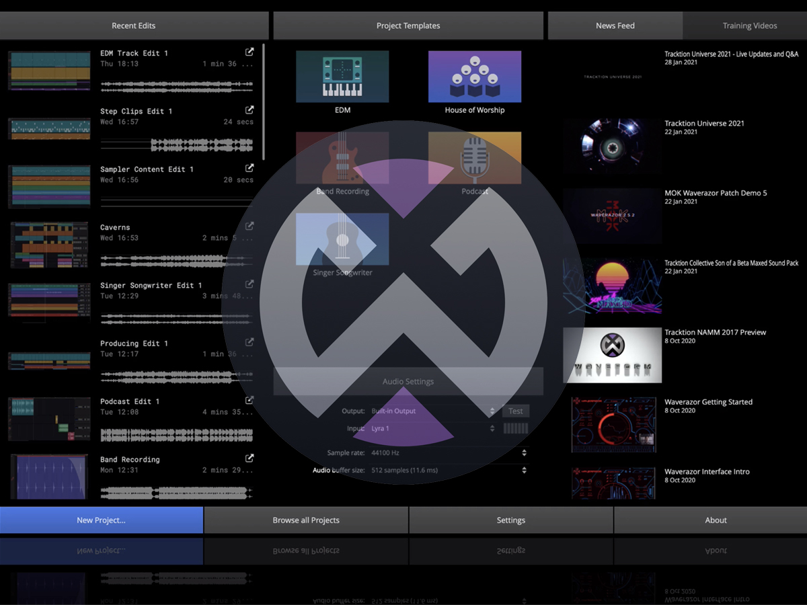
Task: Click the open icon beside Band Recording edit
Action: [x=249, y=457]
